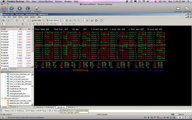Viewport: 192px width, 120px height.
Task: Open MetaTrader Tools menu
Action: click(26, 17)
